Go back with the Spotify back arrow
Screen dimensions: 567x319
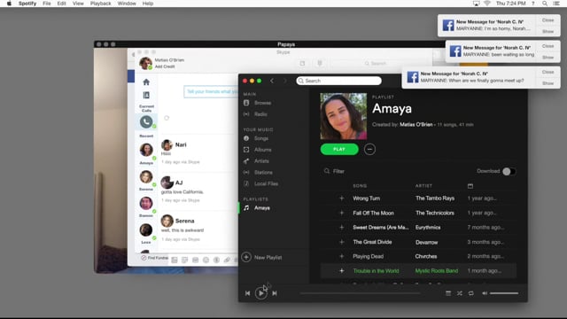point(272,81)
